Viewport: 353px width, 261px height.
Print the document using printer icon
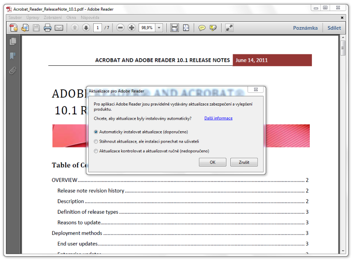point(47,28)
